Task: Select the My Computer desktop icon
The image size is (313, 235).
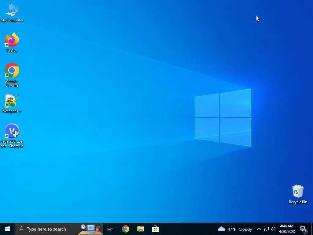Action: click(12, 13)
